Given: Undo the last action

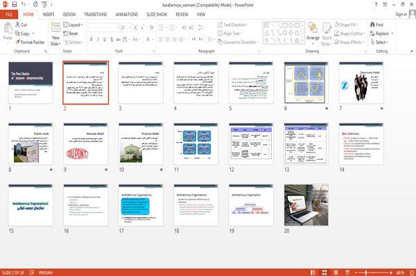Looking at the screenshot, I should point(24,5).
